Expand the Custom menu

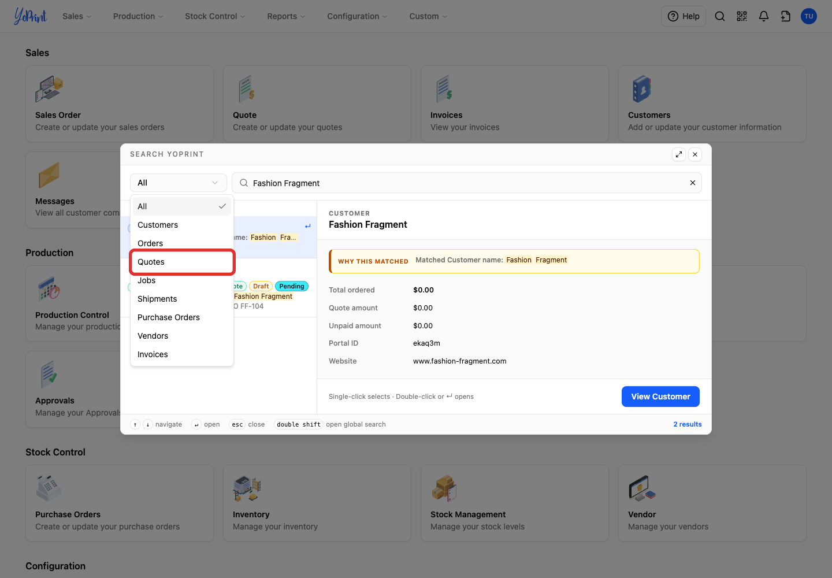click(x=428, y=16)
